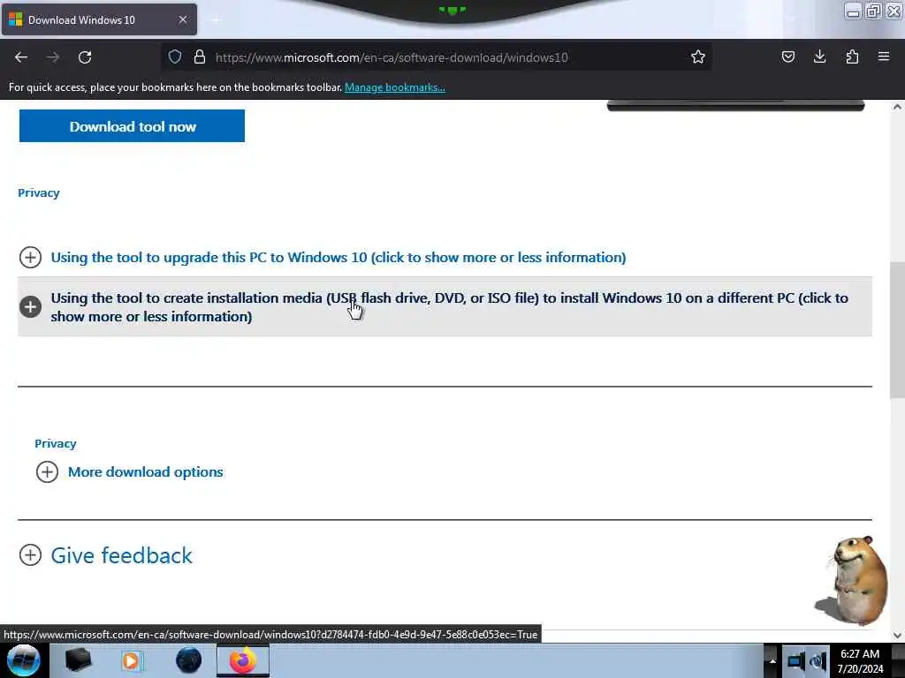Image resolution: width=905 pixels, height=678 pixels.
Task: Click the Download tool now button
Action: (133, 126)
